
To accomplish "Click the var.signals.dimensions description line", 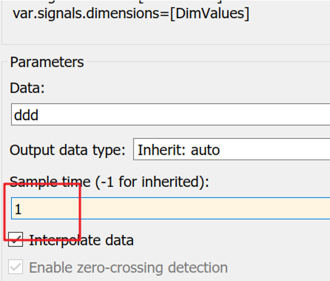I will (131, 13).
